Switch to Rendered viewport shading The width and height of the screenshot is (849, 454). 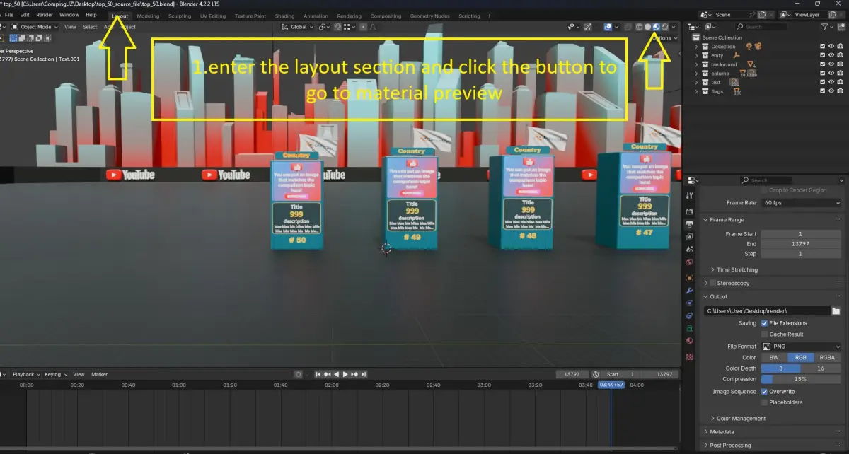664,27
